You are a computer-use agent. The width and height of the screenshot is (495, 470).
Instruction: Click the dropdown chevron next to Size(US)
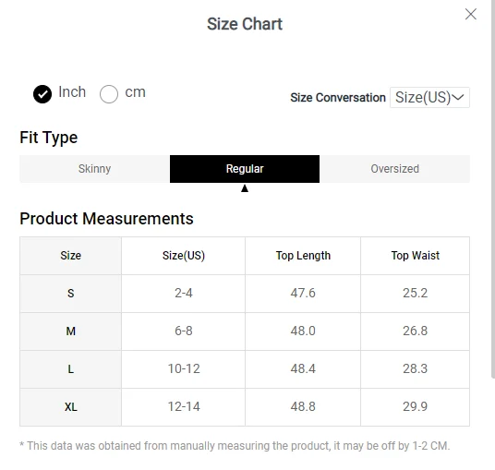pos(458,97)
